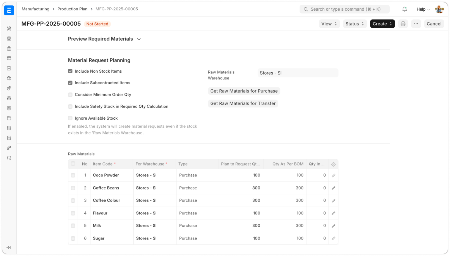Enable Include Safety Stock in Required Qty
The height and width of the screenshot is (256, 450).
point(70,106)
